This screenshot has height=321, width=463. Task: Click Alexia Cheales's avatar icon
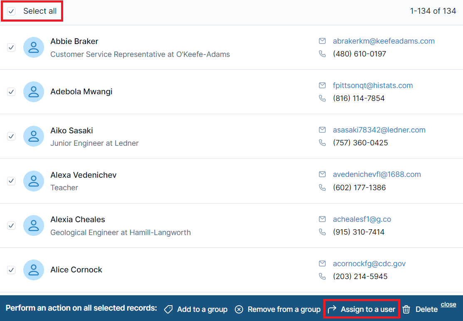click(34, 225)
